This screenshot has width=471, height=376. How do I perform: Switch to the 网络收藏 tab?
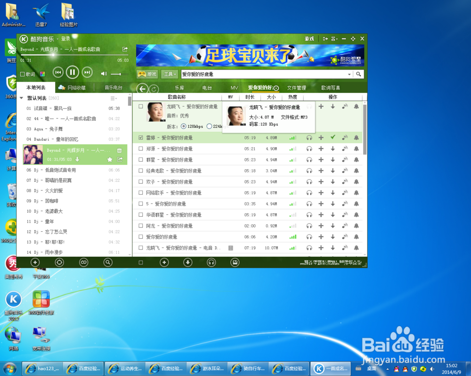pos(72,87)
